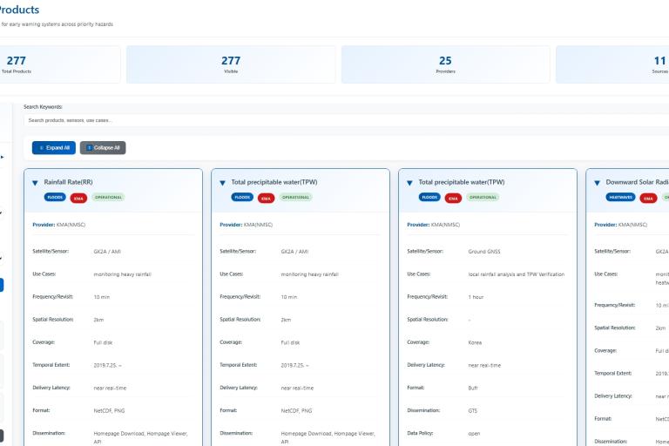669x446 pixels.
Task: Click red KMA badge on Rainfall Rate card
Action: point(78,198)
